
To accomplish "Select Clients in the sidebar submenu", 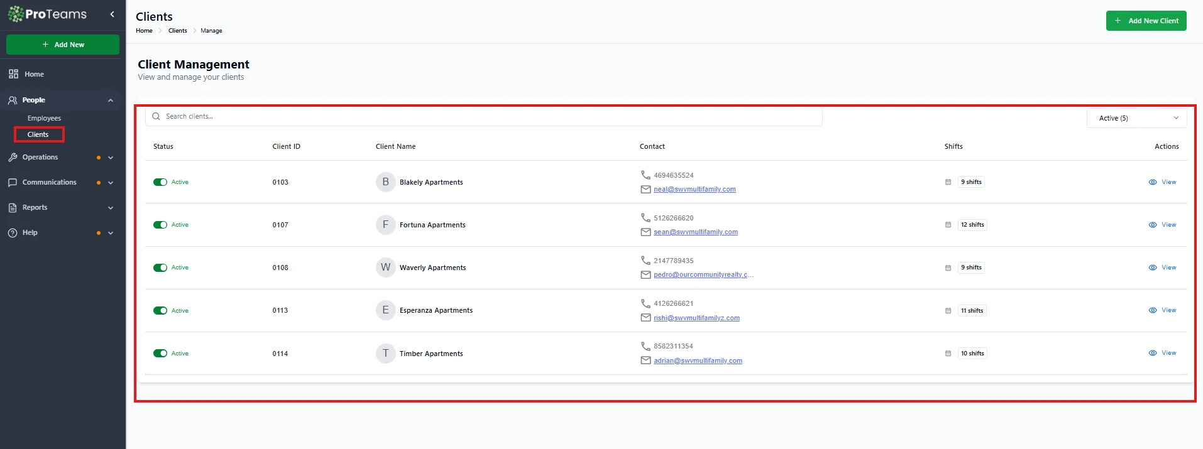I will click(x=38, y=134).
